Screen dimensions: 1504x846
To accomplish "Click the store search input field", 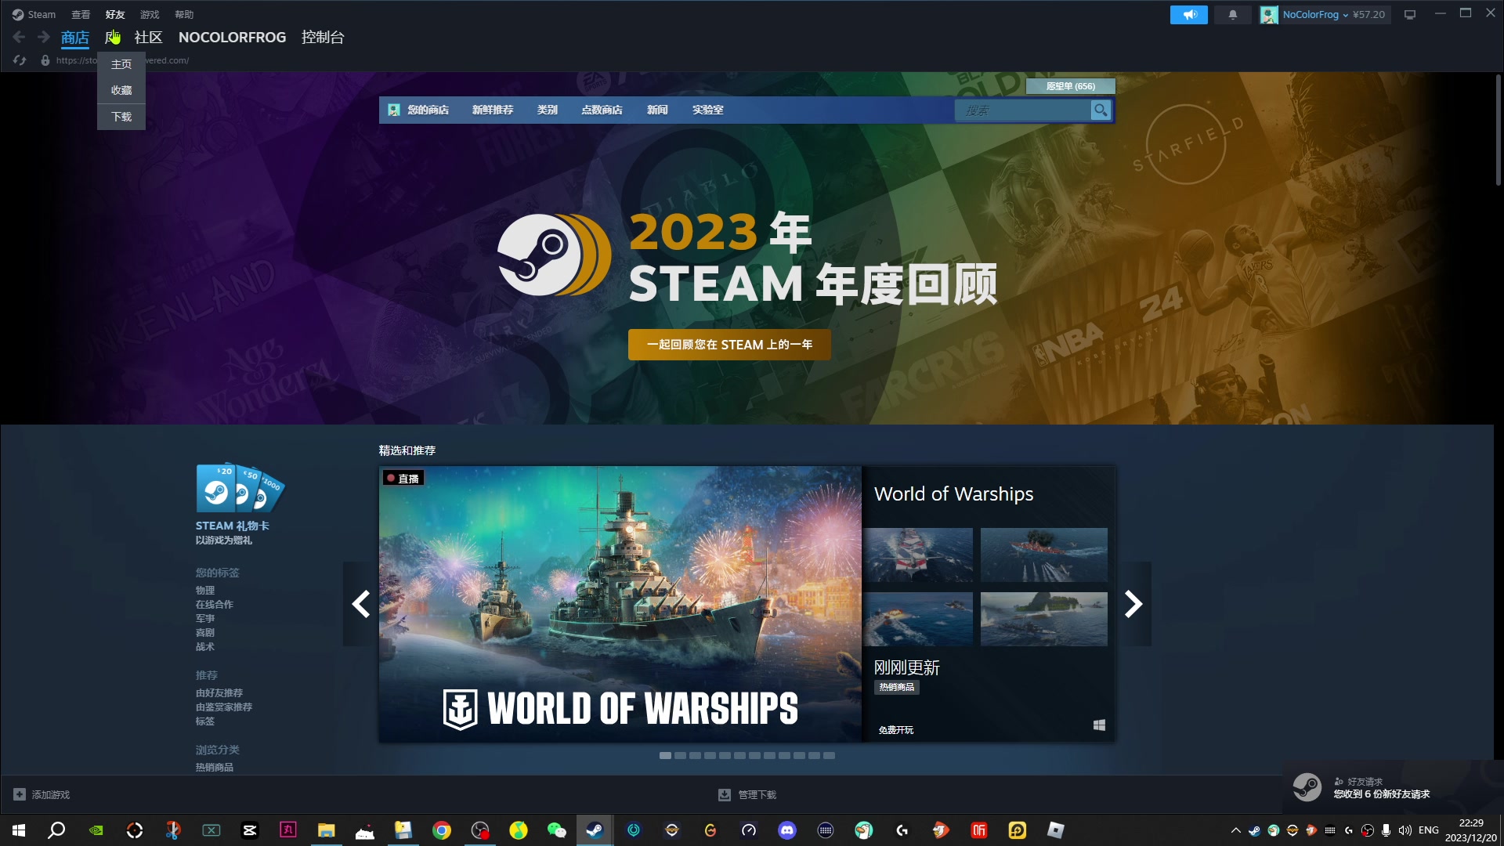I will 1022,110.
